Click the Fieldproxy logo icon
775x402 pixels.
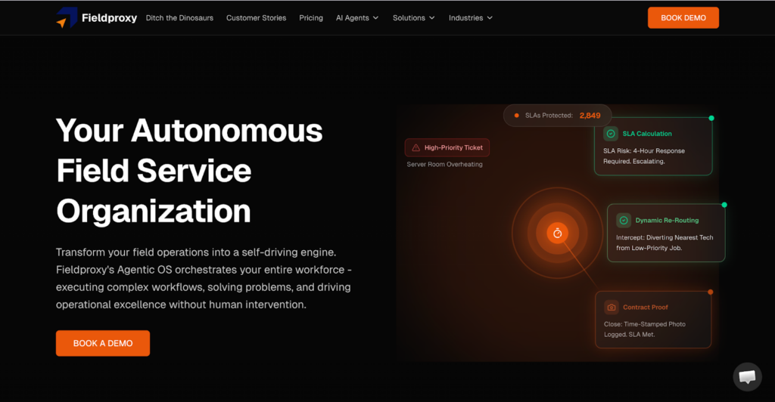(x=67, y=17)
